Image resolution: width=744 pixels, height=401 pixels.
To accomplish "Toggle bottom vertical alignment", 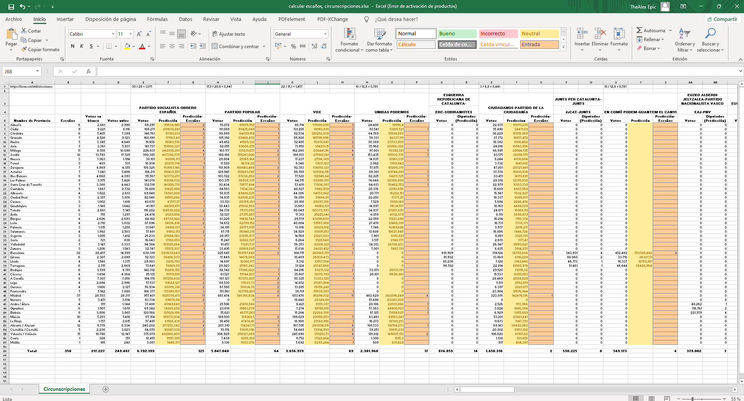I will pyautogui.click(x=181, y=34).
